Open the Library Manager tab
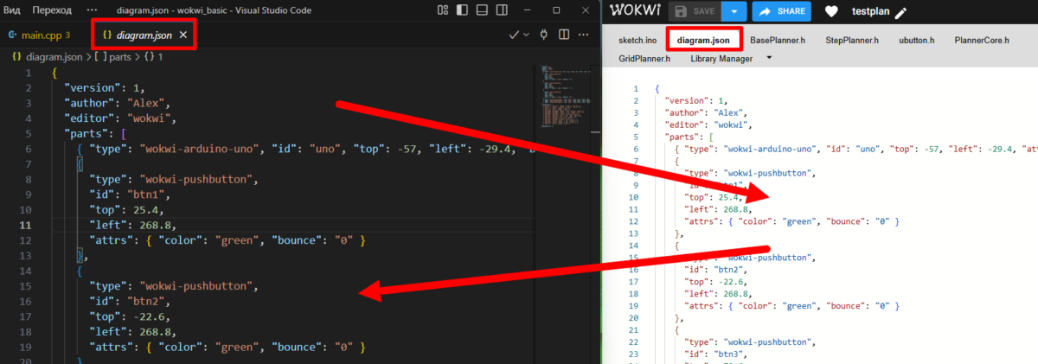Viewport: 1038px width, 364px height. click(x=721, y=59)
